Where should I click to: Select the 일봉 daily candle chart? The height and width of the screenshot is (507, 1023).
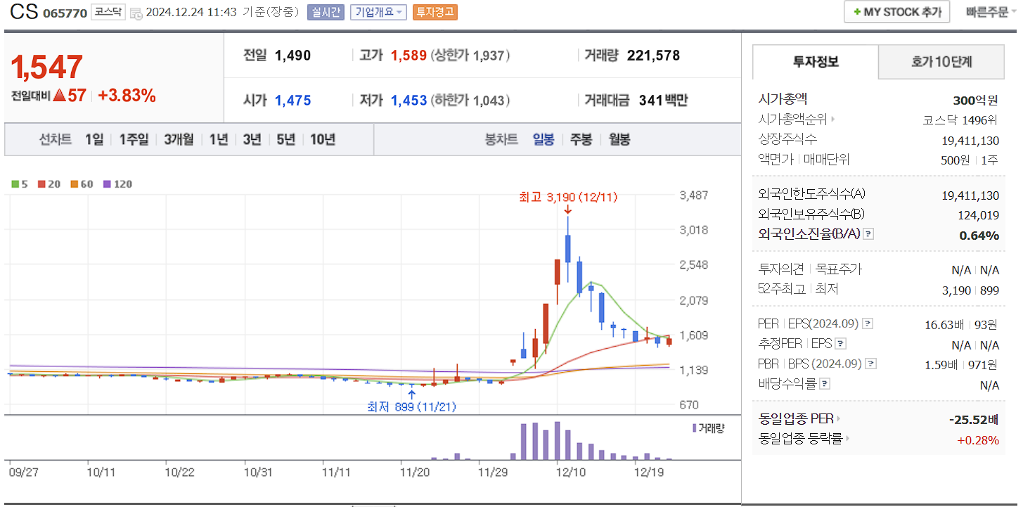[x=543, y=139]
